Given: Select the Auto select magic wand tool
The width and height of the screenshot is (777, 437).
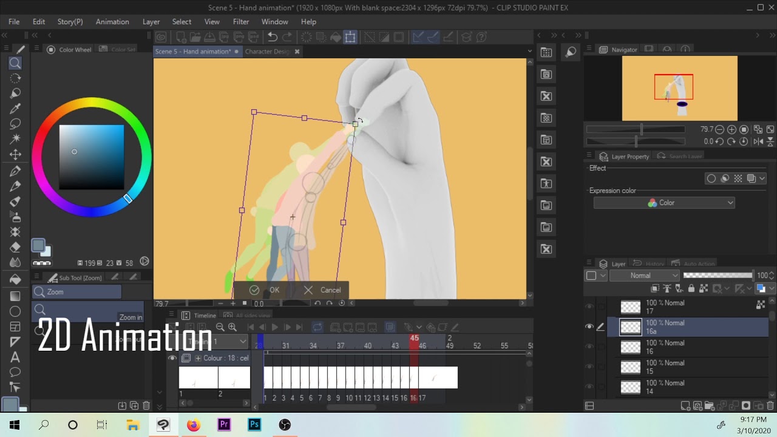Looking at the screenshot, I should [x=15, y=139].
